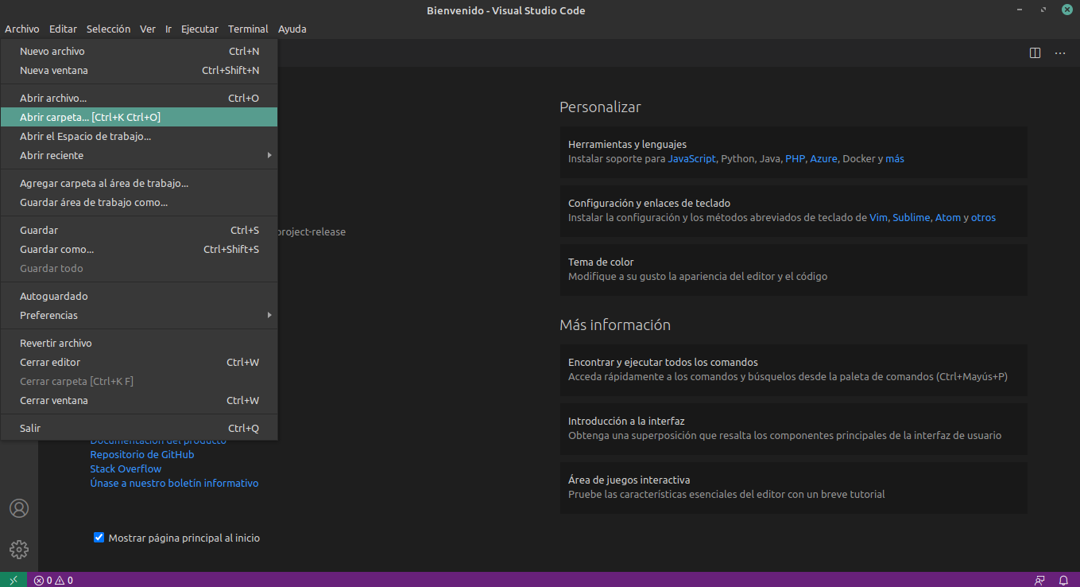
Task: Open 'Introducción a la interfaz' card
Action: (x=794, y=429)
